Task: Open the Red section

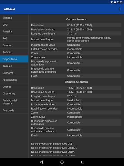Action: [x=14, y=38]
